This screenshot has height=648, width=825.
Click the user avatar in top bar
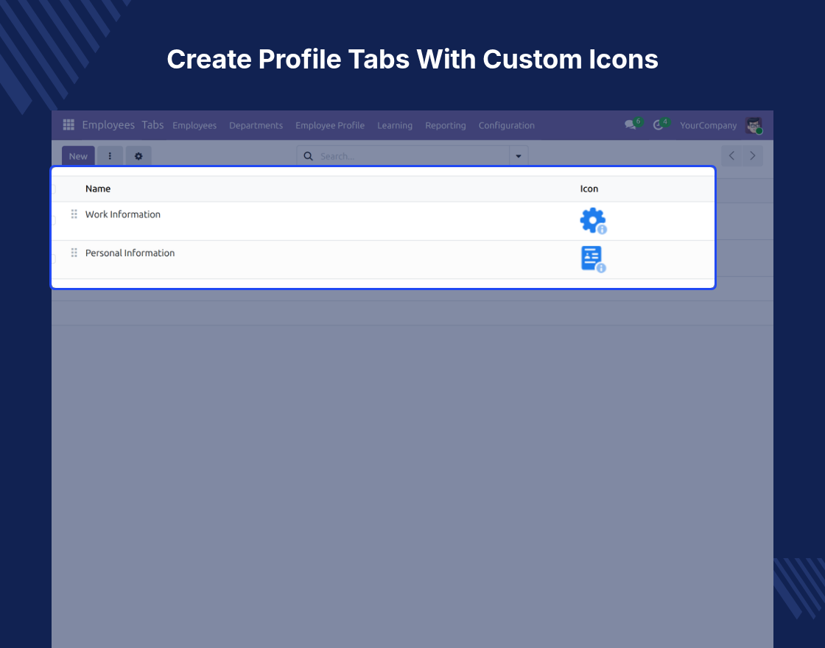tap(754, 125)
